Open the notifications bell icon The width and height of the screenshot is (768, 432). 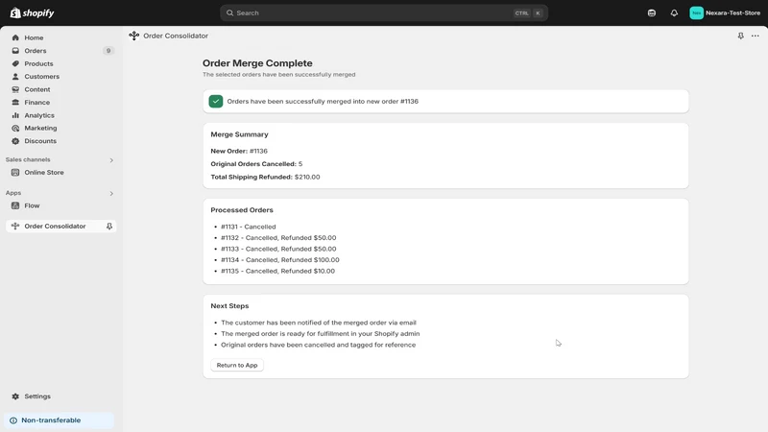[674, 13]
